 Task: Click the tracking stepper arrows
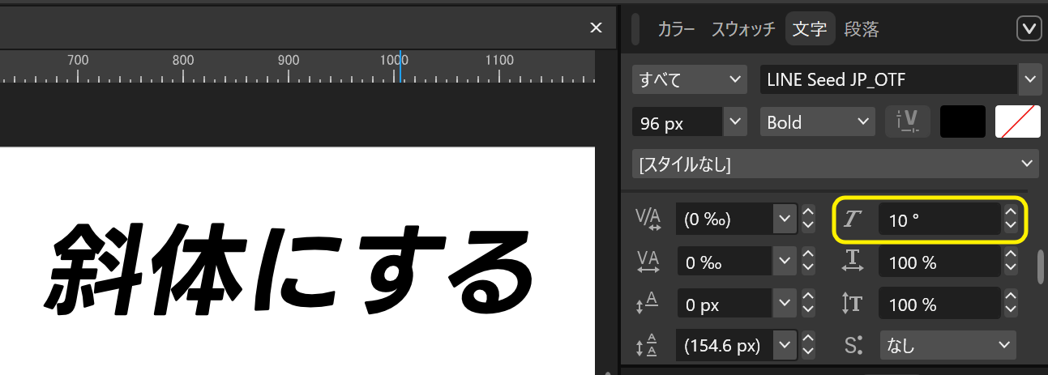(808, 262)
